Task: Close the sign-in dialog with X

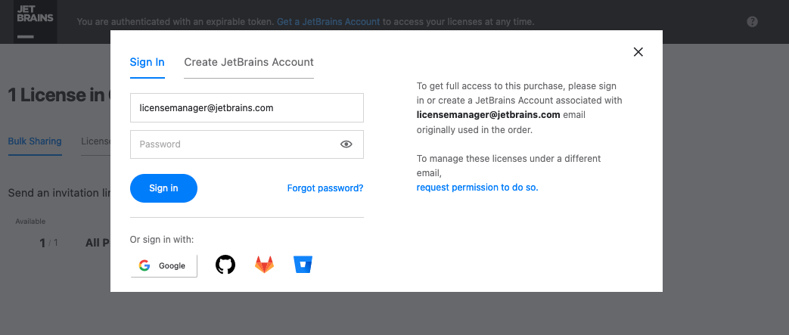Action: [x=638, y=52]
